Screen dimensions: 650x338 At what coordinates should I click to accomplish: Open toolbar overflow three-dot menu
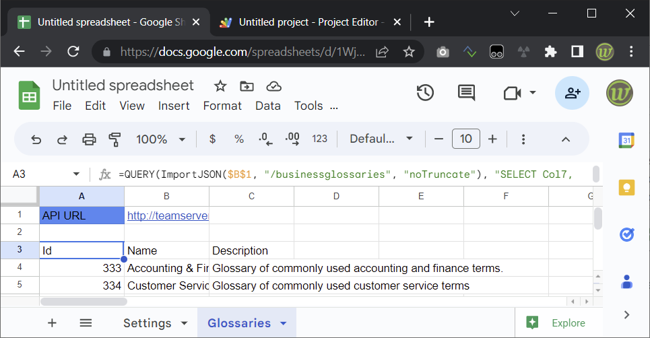(523, 139)
